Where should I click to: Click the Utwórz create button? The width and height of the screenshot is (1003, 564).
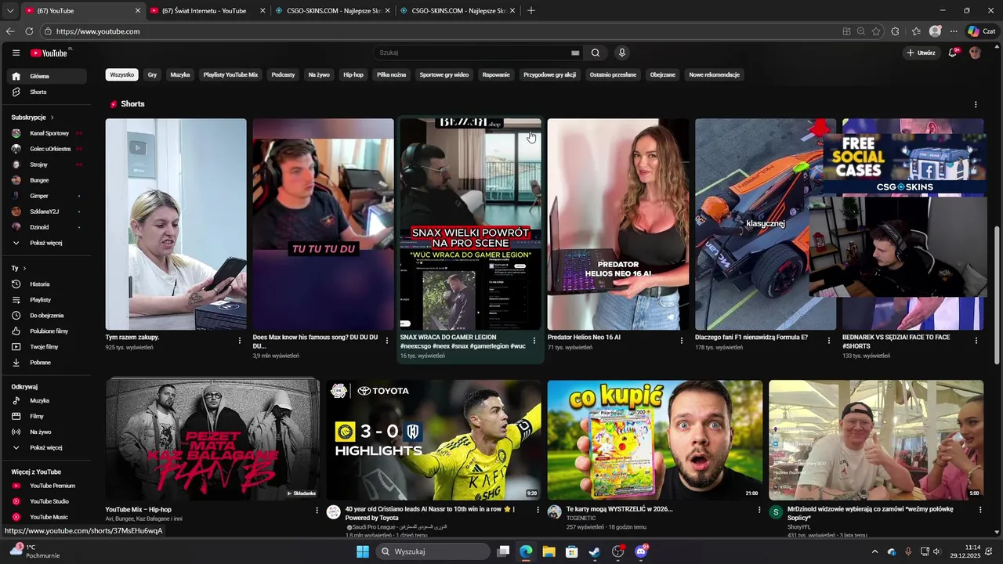click(921, 52)
